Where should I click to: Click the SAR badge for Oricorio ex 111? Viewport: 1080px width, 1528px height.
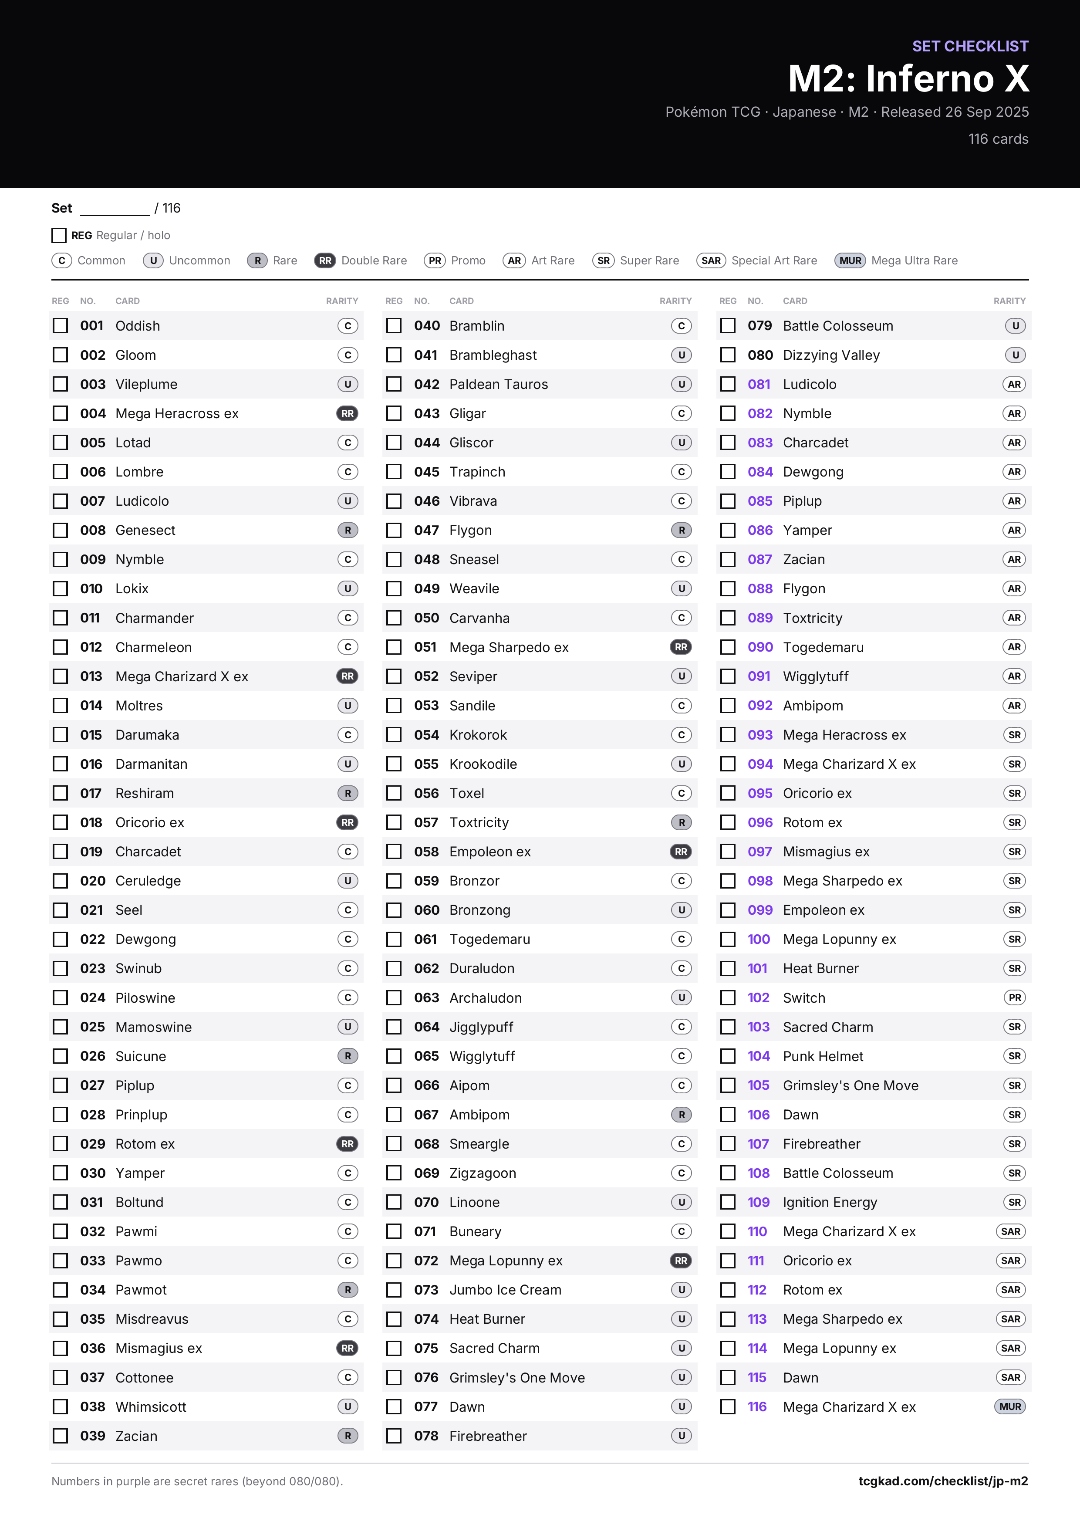tap(1010, 1261)
